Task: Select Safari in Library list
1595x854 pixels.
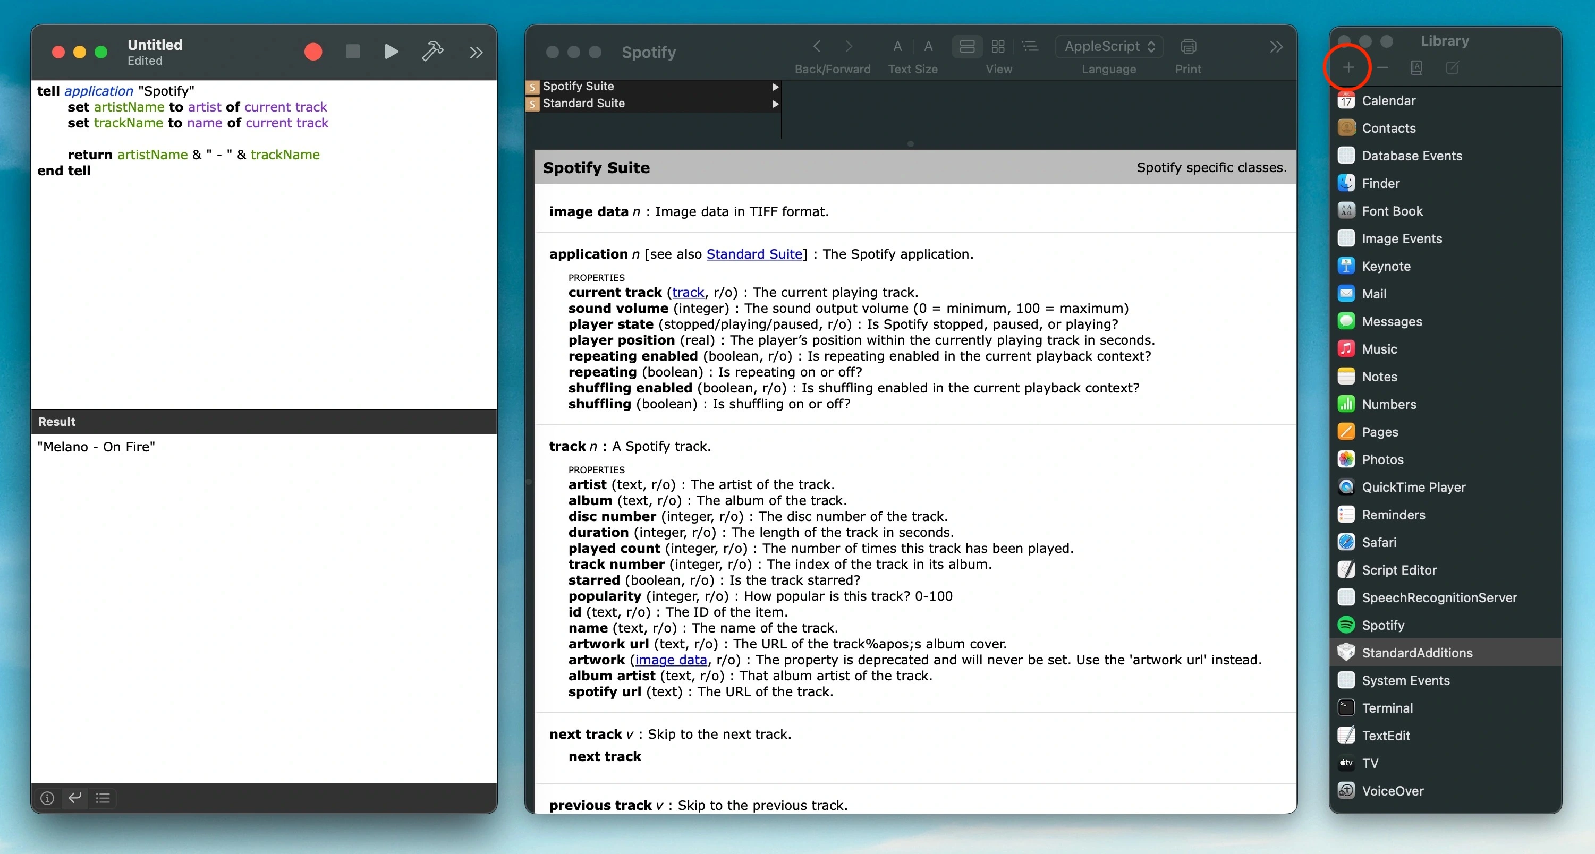Action: [1445, 543]
